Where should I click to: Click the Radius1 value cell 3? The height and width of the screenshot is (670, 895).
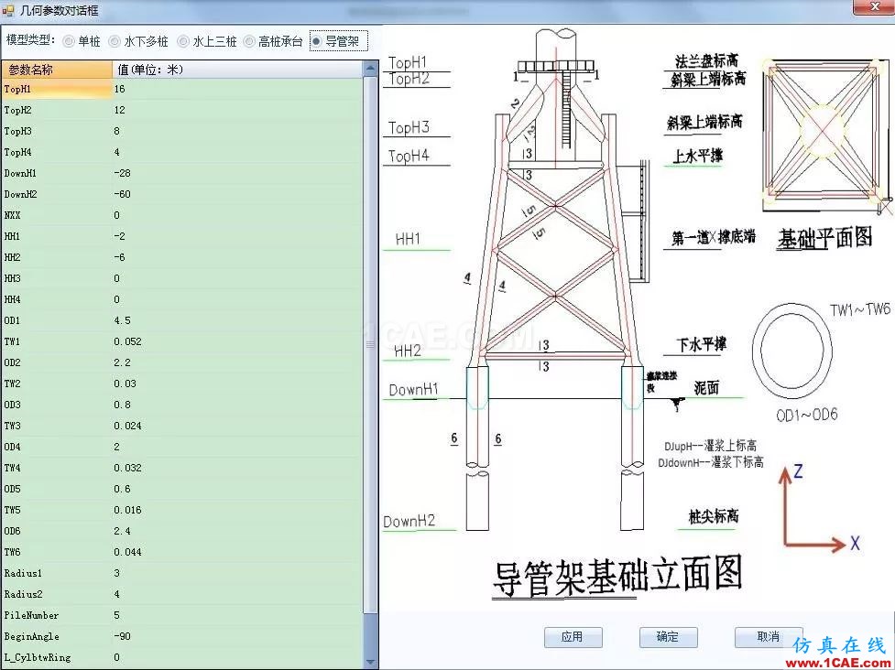pos(237,573)
